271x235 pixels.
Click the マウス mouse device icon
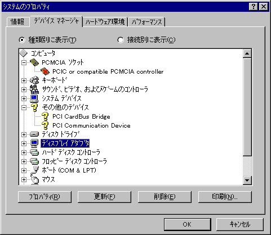click(34, 180)
